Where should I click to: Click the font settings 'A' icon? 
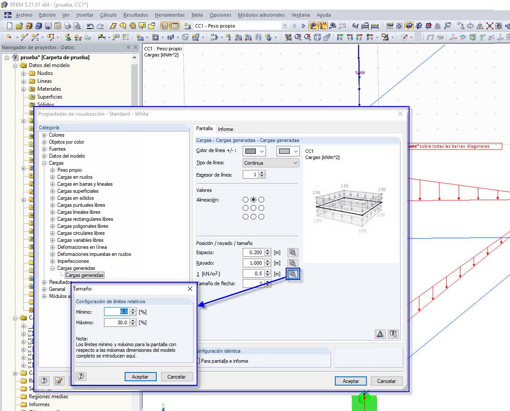click(x=380, y=334)
